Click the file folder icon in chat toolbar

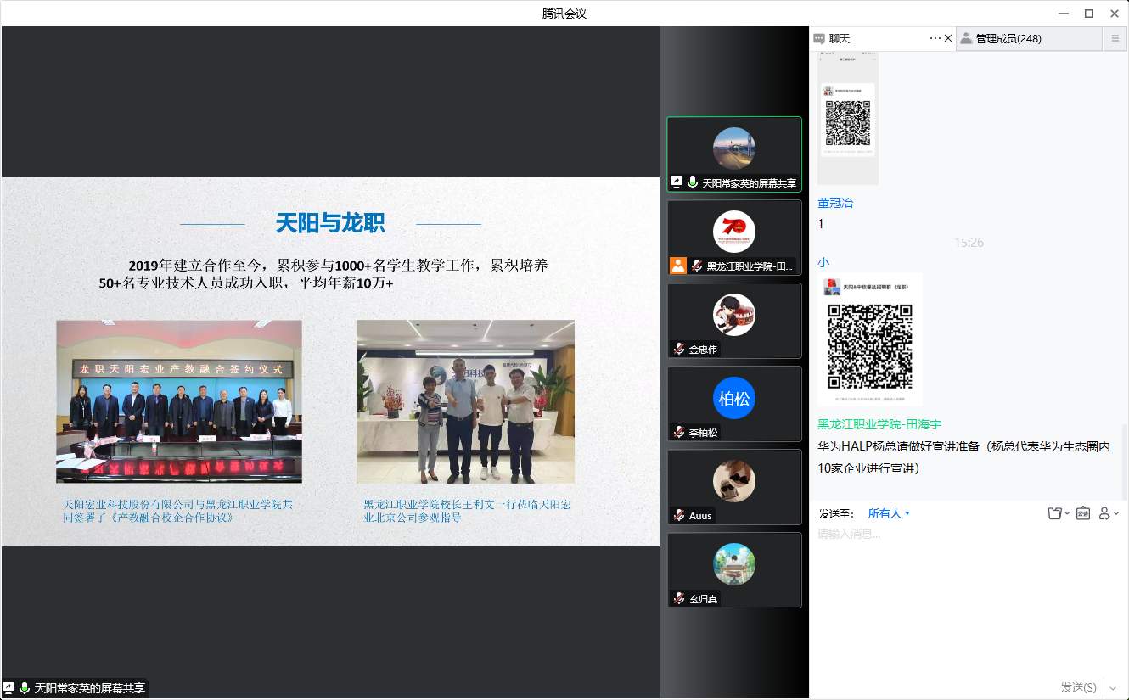(1055, 513)
